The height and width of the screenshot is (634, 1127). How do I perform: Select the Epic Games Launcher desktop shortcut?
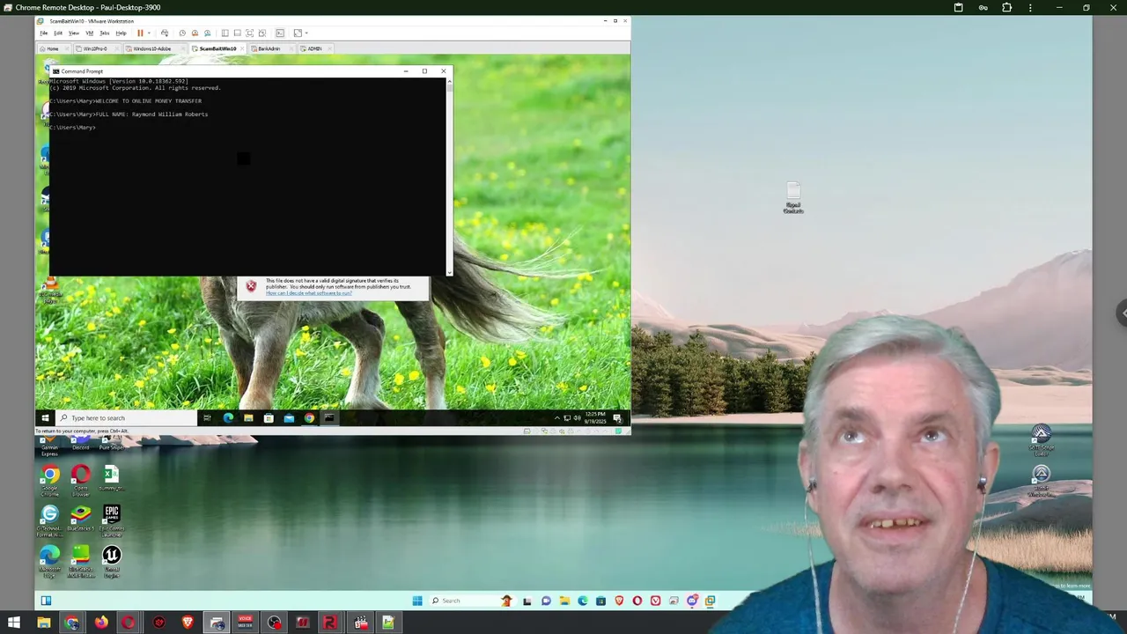pos(111,520)
